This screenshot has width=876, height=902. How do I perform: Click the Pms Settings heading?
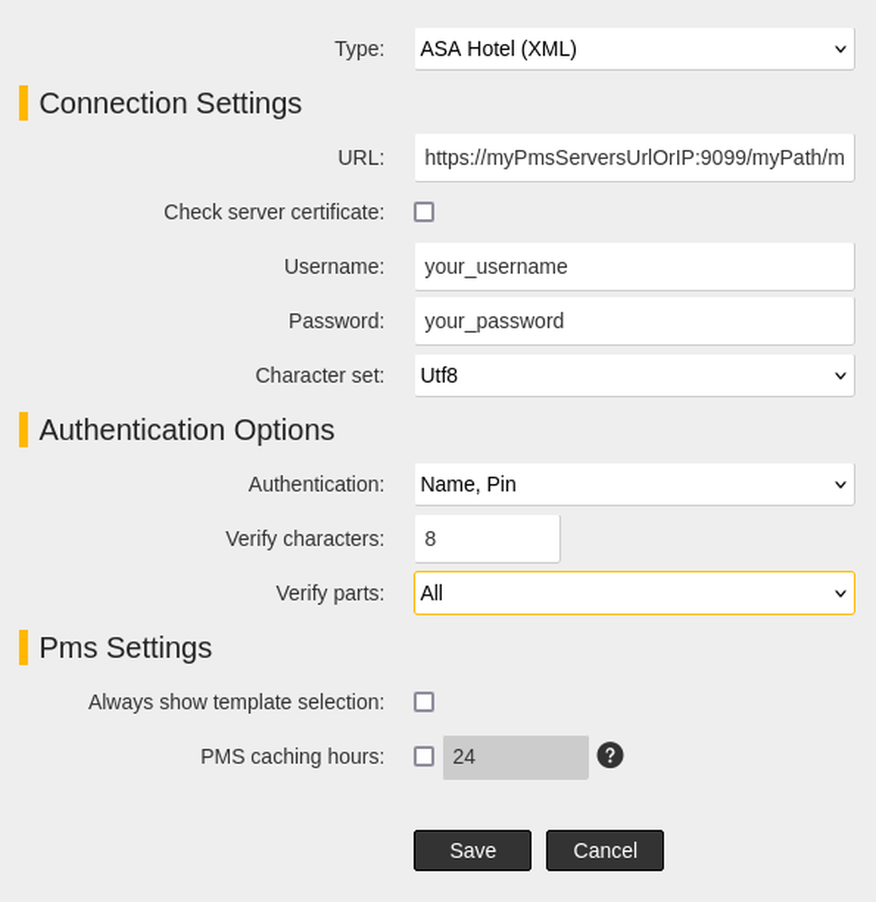(x=126, y=648)
